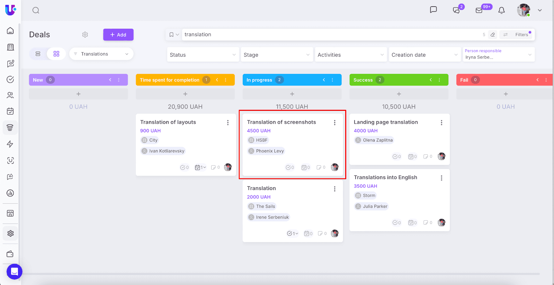Switch to list view layout
554x285 pixels.
(38, 54)
